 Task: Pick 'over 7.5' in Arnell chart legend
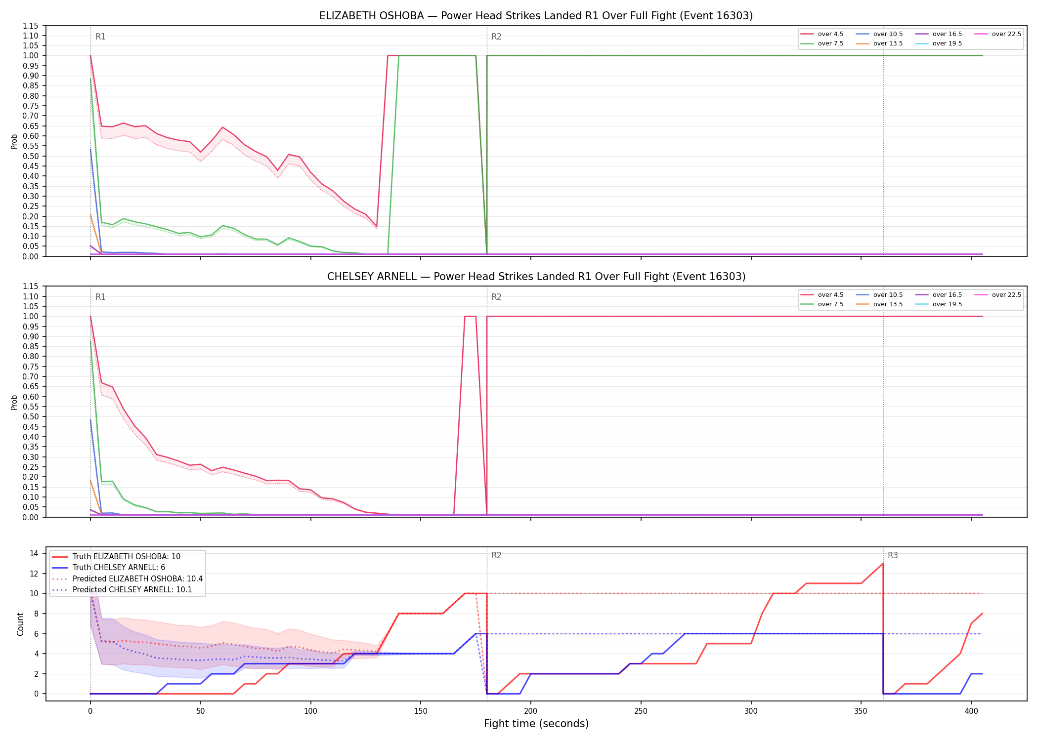(x=822, y=304)
